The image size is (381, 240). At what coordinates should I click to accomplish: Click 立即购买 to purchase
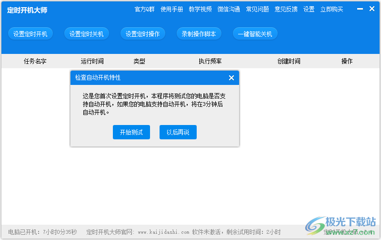331,9
